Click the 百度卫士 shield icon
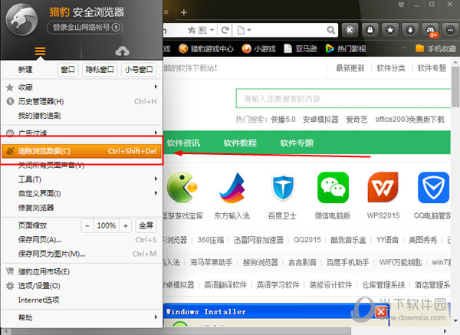This screenshot has width=460, height=335. tap(284, 187)
